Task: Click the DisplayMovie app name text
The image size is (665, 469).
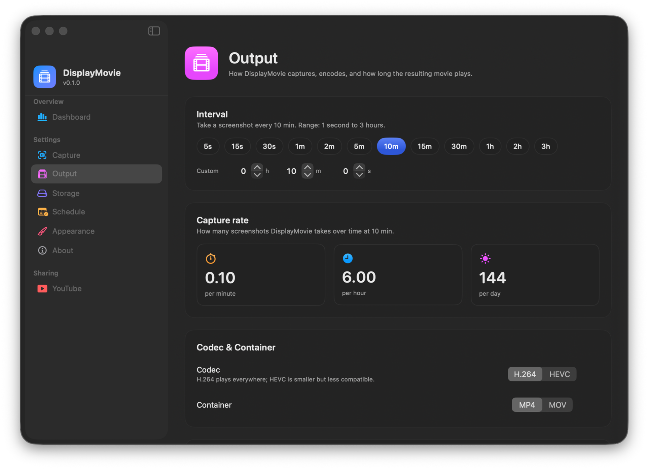Action: pos(92,73)
